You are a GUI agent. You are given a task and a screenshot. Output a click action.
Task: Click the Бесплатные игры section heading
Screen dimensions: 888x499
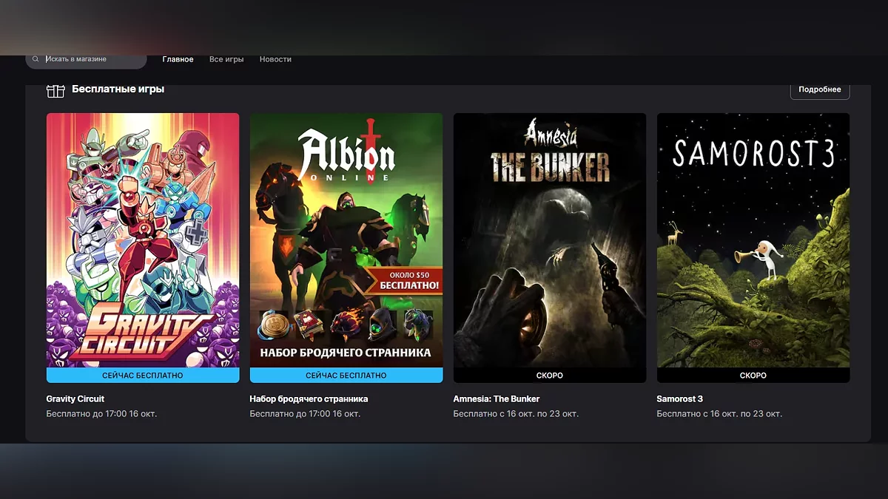[x=118, y=89]
